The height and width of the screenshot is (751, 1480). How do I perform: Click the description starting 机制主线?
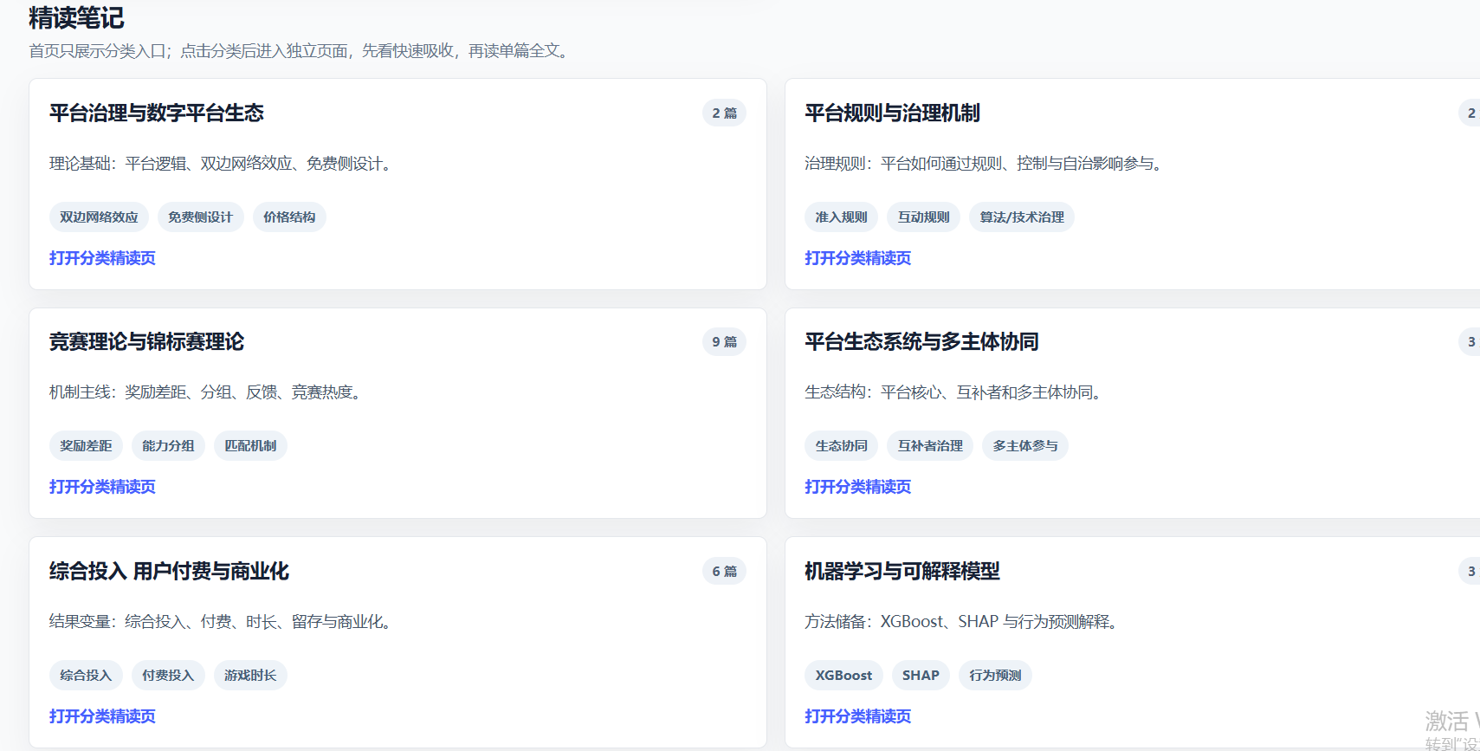(208, 392)
